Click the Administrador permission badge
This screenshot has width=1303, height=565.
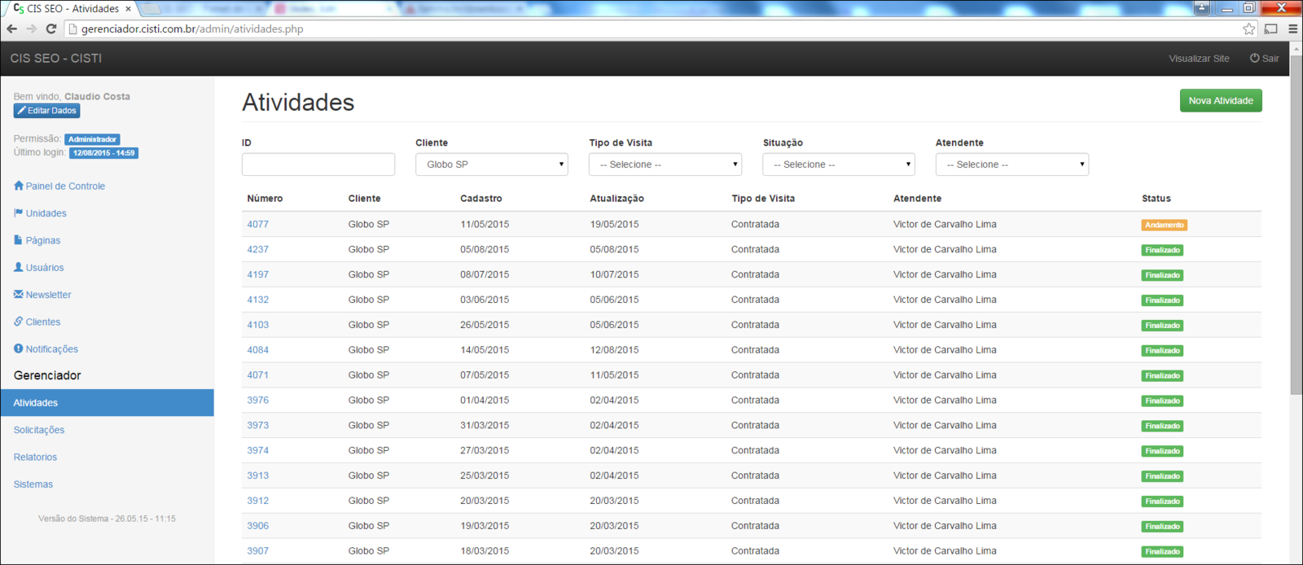click(x=92, y=139)
